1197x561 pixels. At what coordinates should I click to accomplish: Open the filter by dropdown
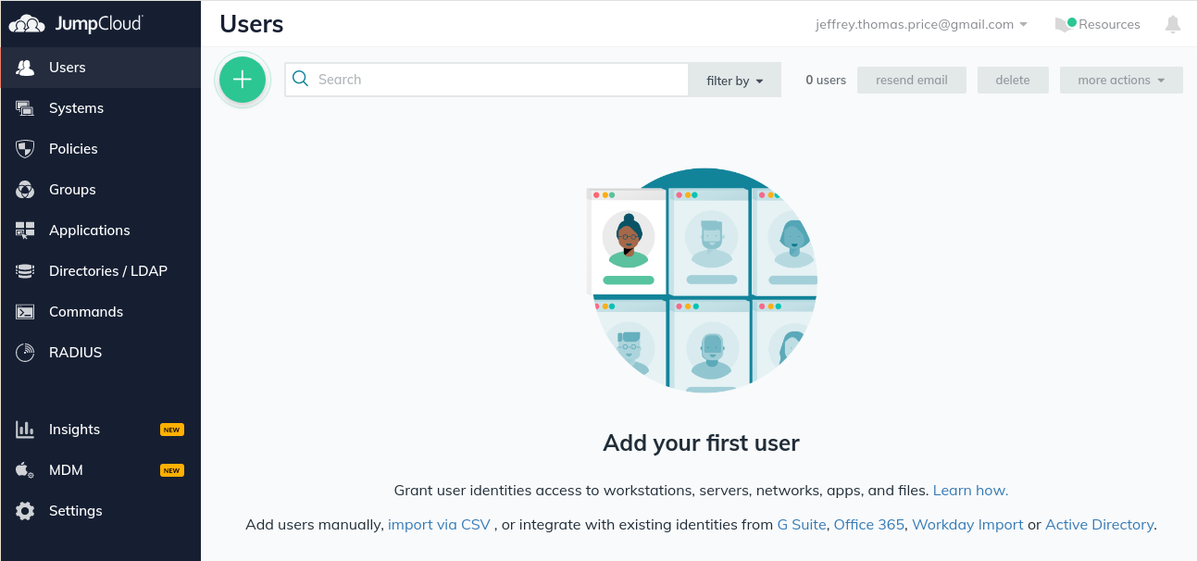(735, 81)
